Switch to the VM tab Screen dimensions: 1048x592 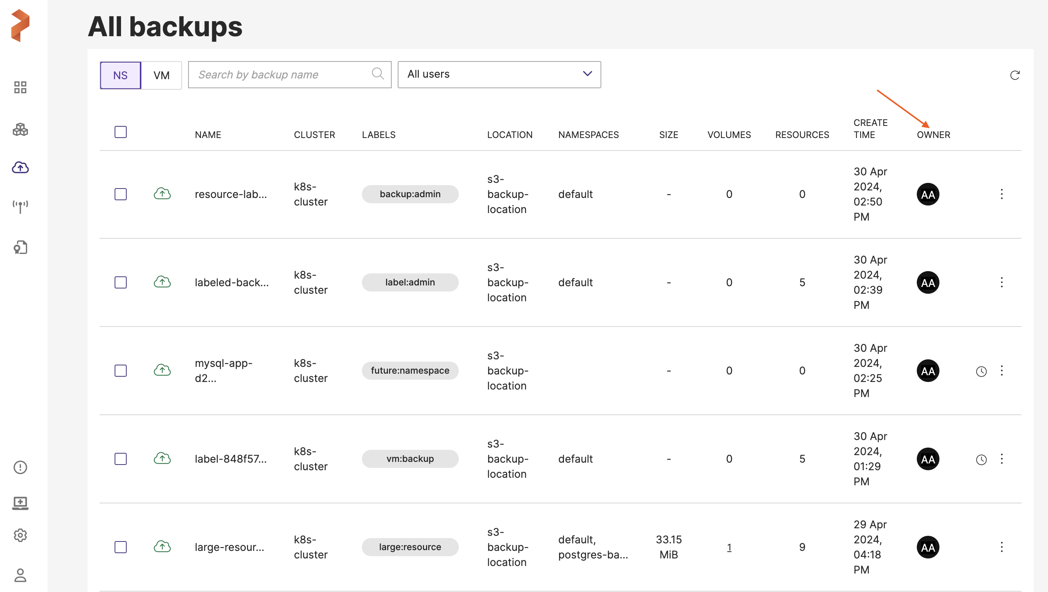click(x=161, y=75)
